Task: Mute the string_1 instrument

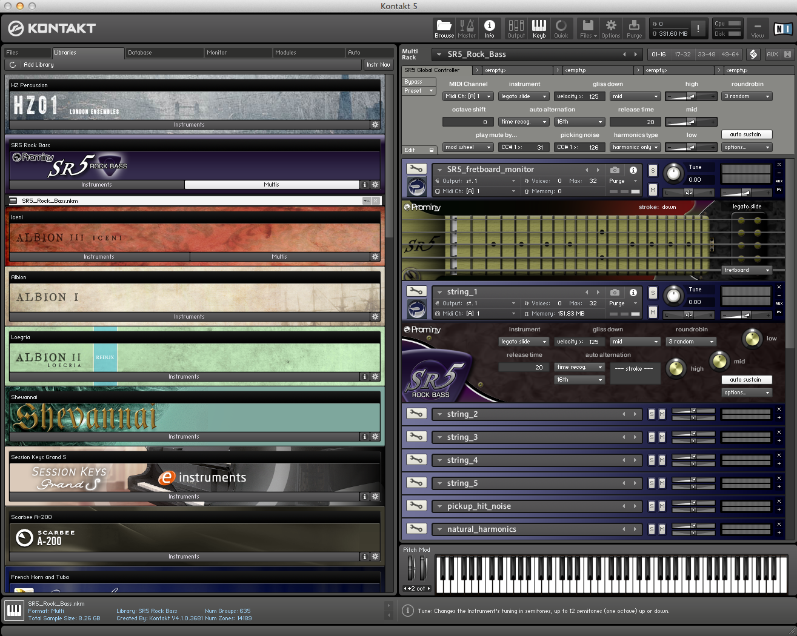Action: point(653,312)
